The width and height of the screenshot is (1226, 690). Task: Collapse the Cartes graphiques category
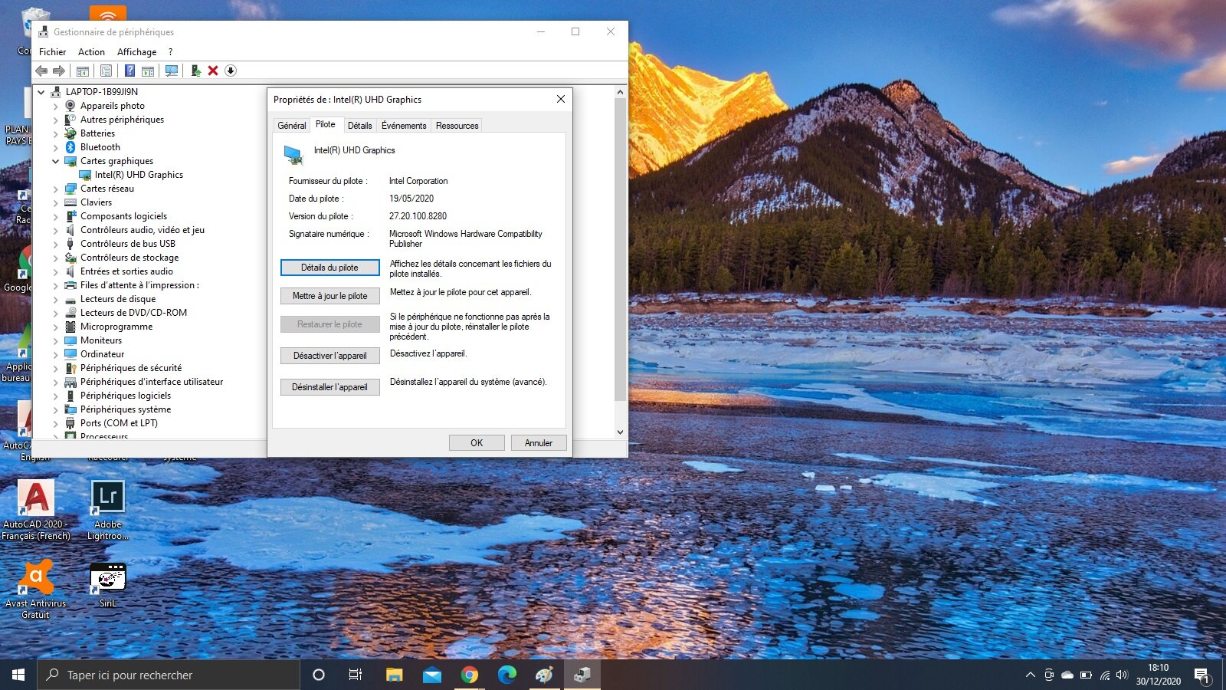(55, 161)
